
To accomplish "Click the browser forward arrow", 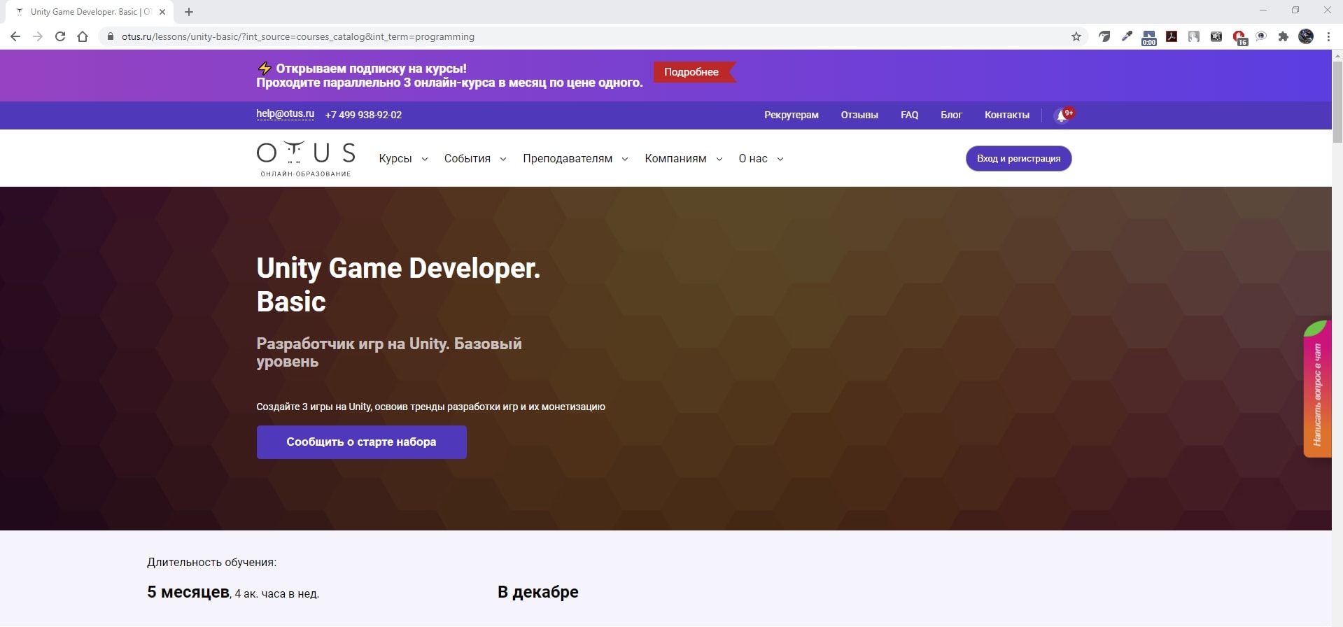I will tap(38, 36).
